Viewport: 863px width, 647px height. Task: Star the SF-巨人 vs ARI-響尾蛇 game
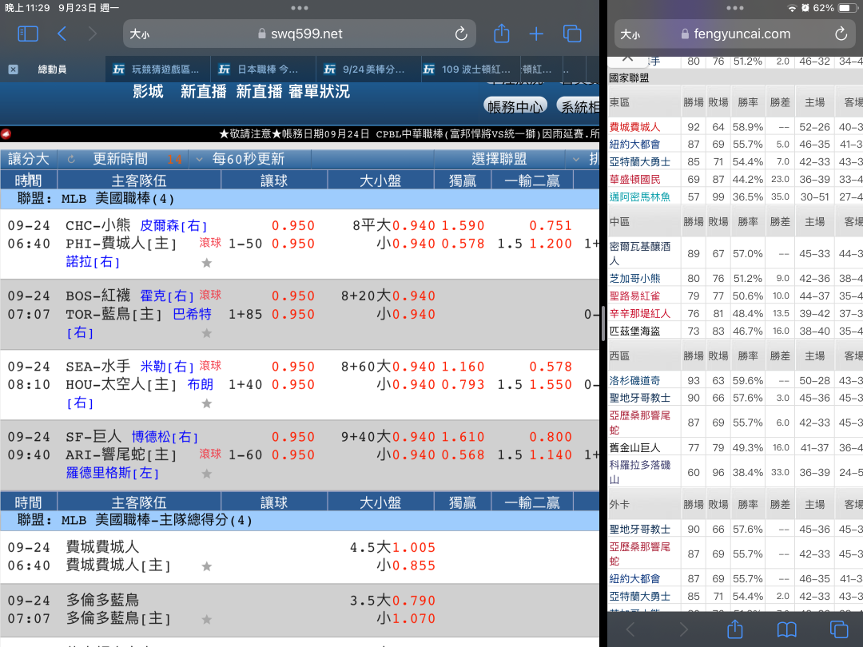(x=206, y=473)
